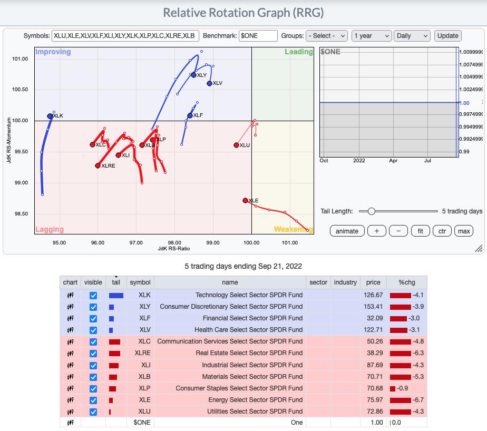This screenshot has height=431, width=487.
Task: Click the Update button
Action: (x=447, y=36)
